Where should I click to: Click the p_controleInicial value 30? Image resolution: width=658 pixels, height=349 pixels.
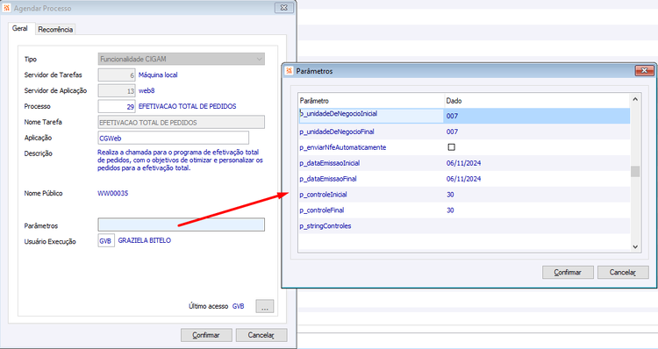450,195
